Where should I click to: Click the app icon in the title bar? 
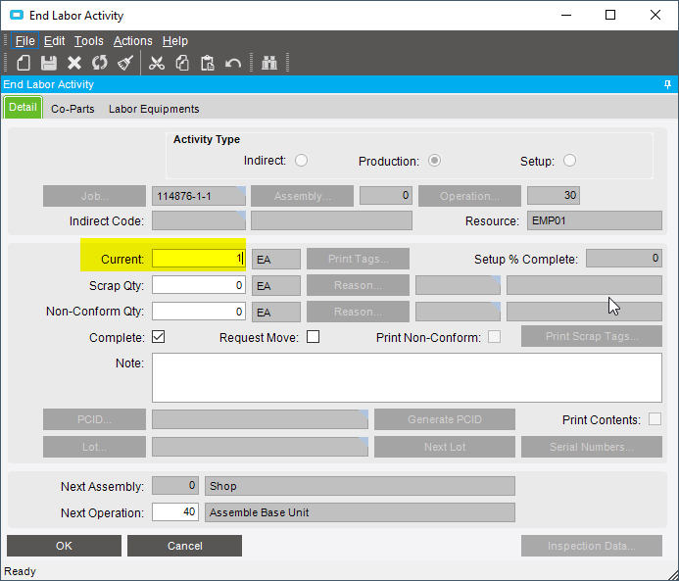pos(17,15)
